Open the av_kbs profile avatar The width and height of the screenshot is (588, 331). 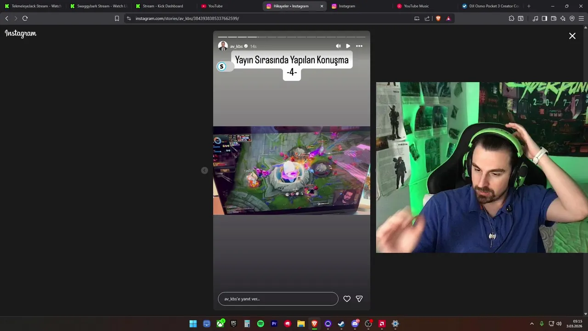tap(223, 46)
